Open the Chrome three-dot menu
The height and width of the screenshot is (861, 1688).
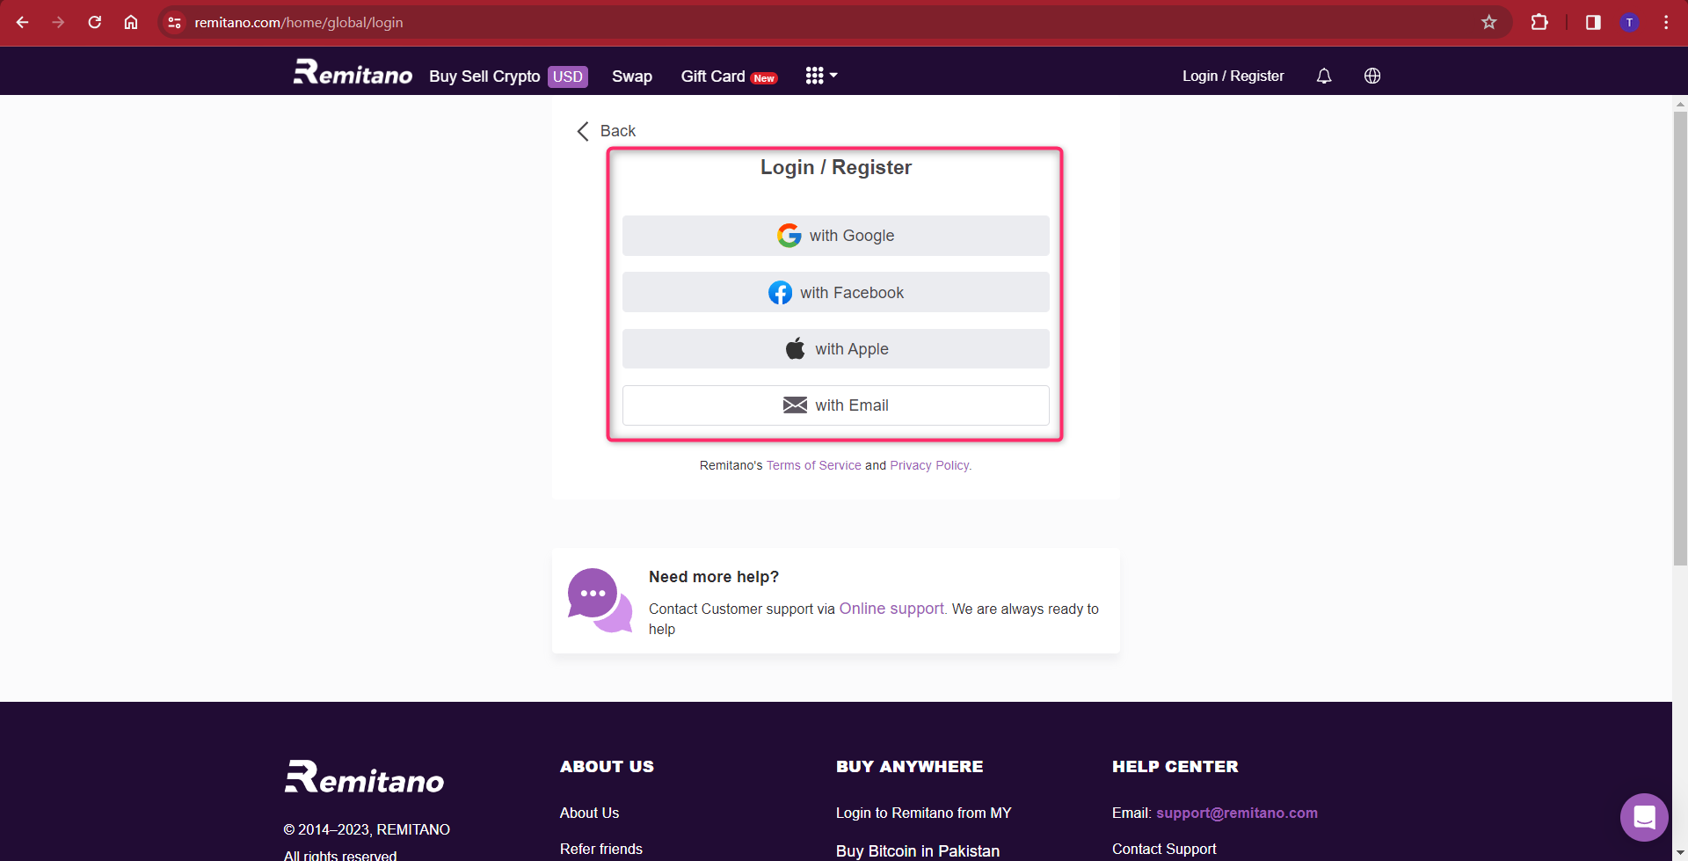1665,22
